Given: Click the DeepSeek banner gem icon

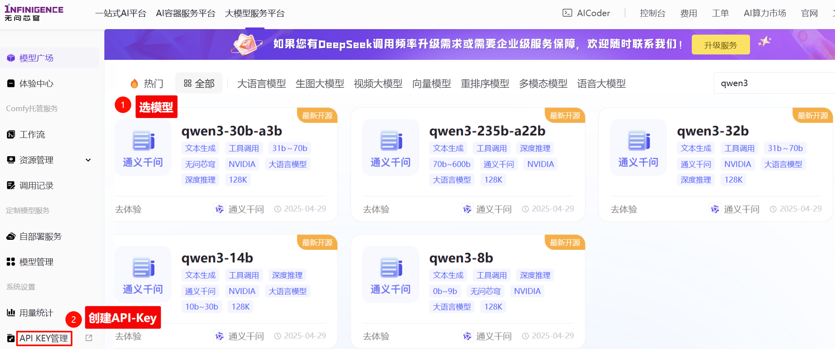Looking at the screenshot, I should click(x=246, y=44).
